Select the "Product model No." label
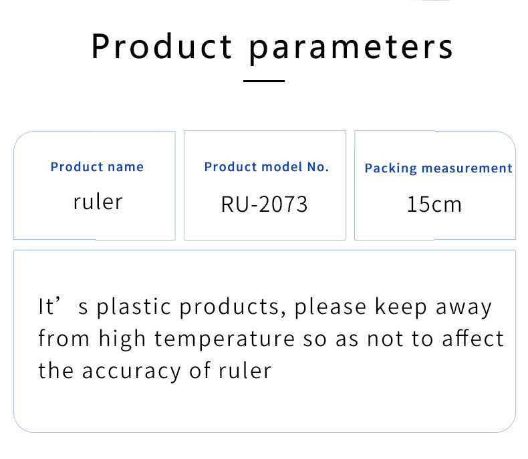528x459 pixels. pos(267,167)
